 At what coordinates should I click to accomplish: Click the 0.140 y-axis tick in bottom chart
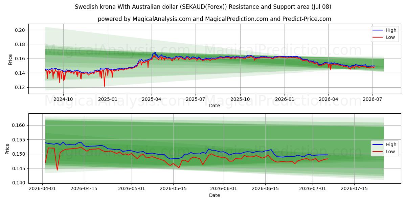[19, 183]
